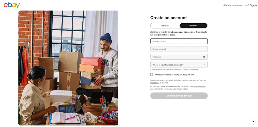
Task: Click the unsubscribe link
Action: [x=155, y=83]
